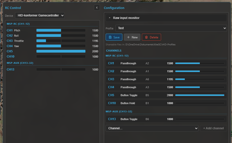Click the CH1 Pitch value bar
232x143 pixels.
pos(61,30)
